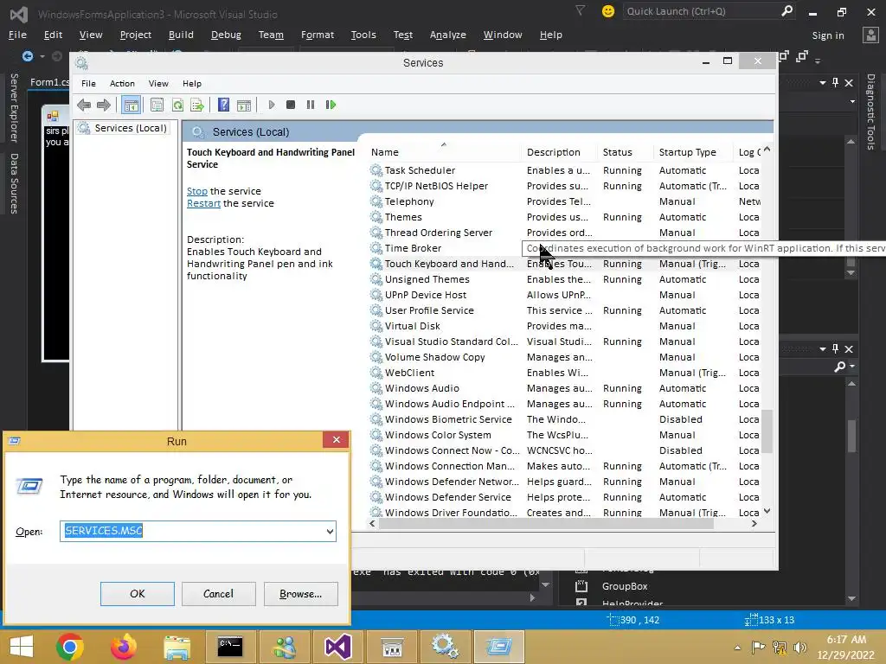Click the pin icon of lower-right Visual Studio panel
This screenshot has height=664, width=886.
835,349
